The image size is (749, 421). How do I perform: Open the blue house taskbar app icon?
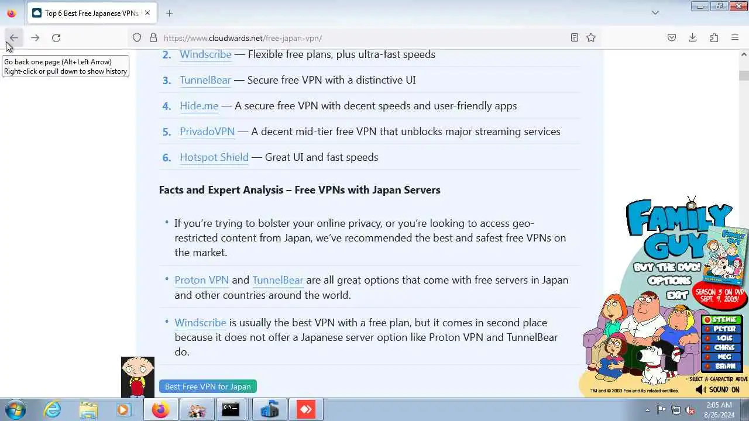pos(269,409)
